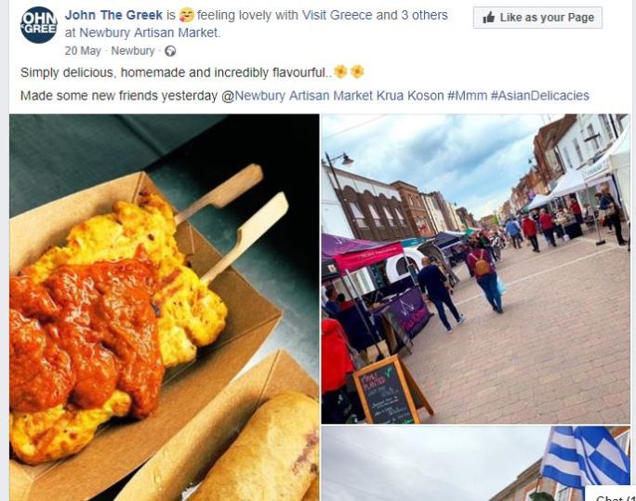Open the 20 May post timestamp
The image size is (636, 501).
click(x=83, y=51)
